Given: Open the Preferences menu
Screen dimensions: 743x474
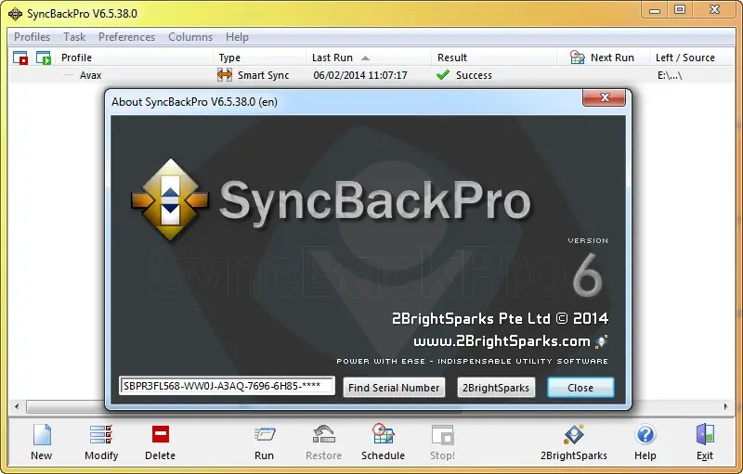Looking at the screenshot, I should 126,37.
